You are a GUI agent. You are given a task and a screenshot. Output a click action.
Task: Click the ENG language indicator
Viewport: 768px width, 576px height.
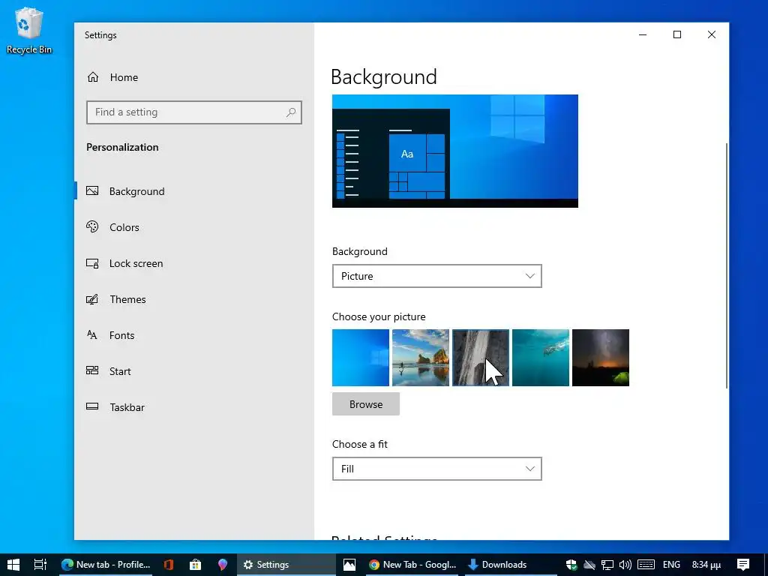671,565
